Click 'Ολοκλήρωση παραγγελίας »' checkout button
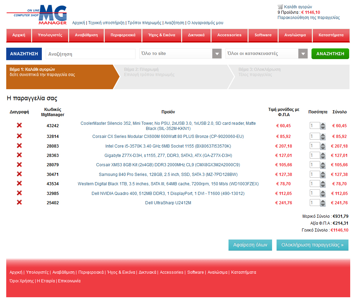Viewport: 354px width, 300px height. 313,245
